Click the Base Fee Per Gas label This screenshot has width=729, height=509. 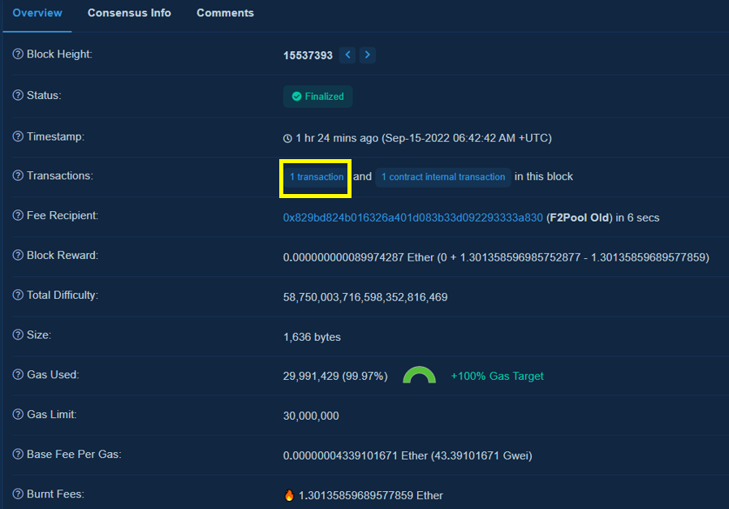click(74, 454)
